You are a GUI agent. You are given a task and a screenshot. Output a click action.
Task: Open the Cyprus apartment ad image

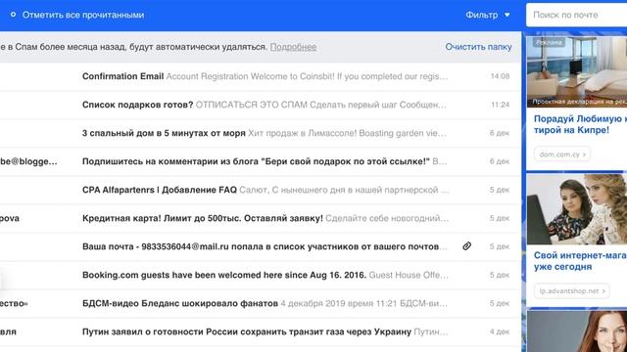[x=577, y=71]
